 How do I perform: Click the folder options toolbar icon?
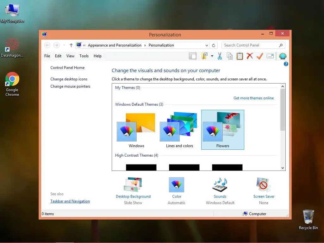tap(204, 56)
